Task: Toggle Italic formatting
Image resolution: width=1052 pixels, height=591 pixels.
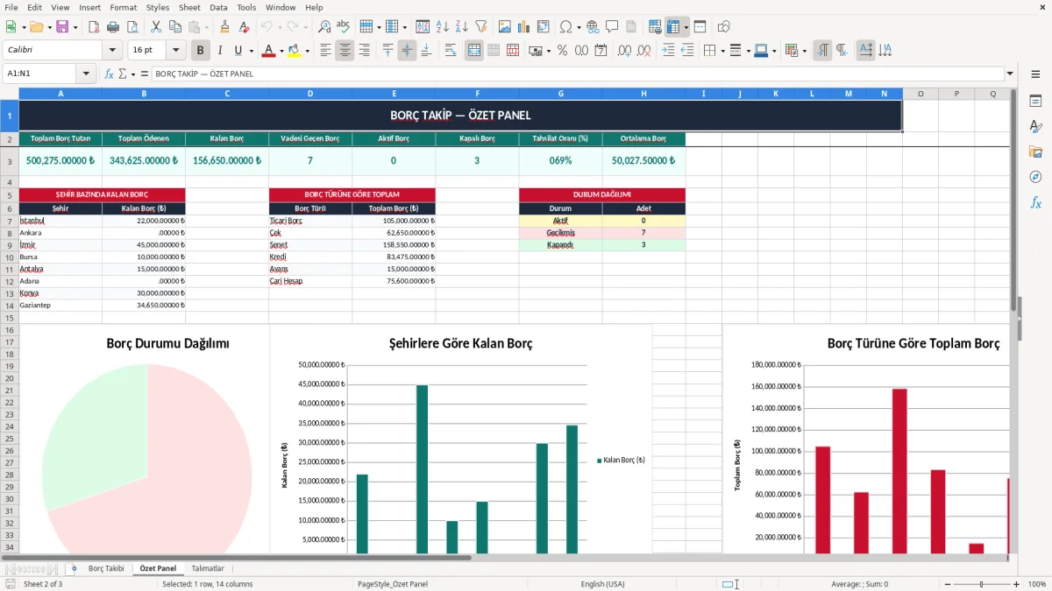Action: point(219,51)
